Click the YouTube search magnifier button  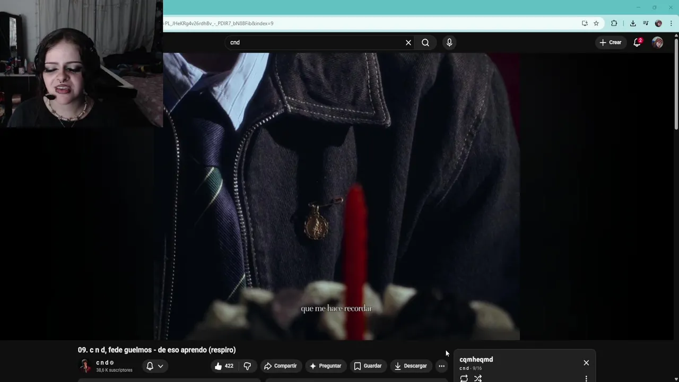click(x=425, y=42)
